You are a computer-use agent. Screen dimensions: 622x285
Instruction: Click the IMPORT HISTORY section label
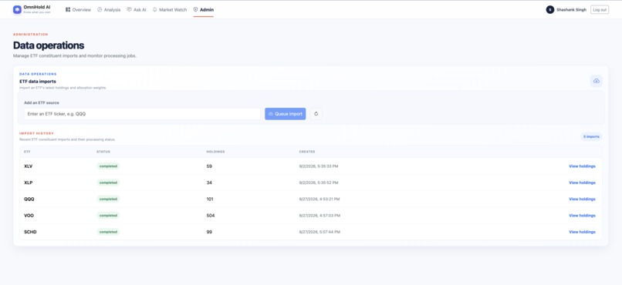pyautogui.click(x=36, y=133)
